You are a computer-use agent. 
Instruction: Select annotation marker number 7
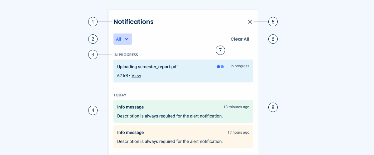(220, 50)
